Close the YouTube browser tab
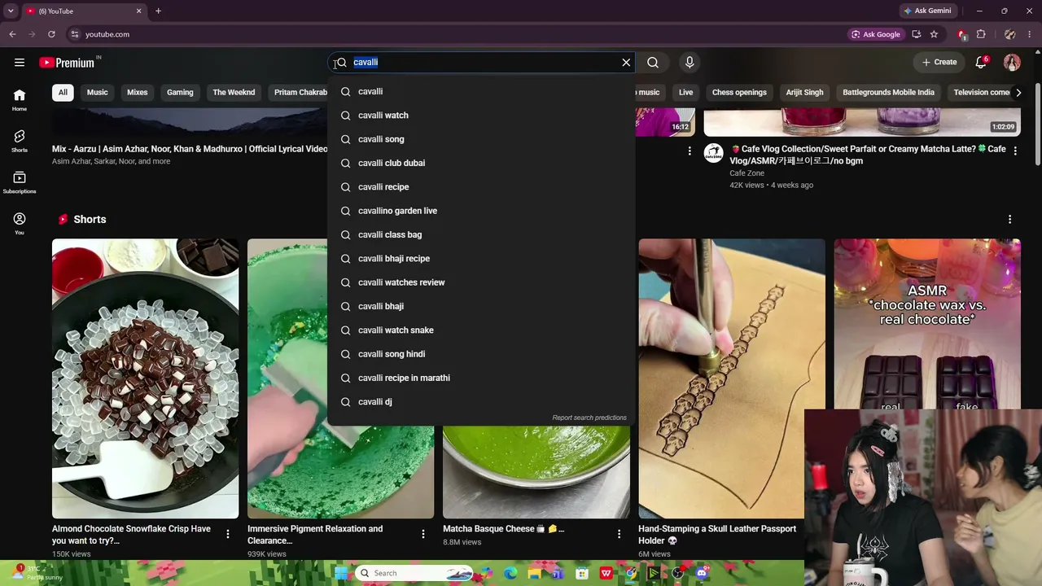1042x586 pixels. point(138,11)
